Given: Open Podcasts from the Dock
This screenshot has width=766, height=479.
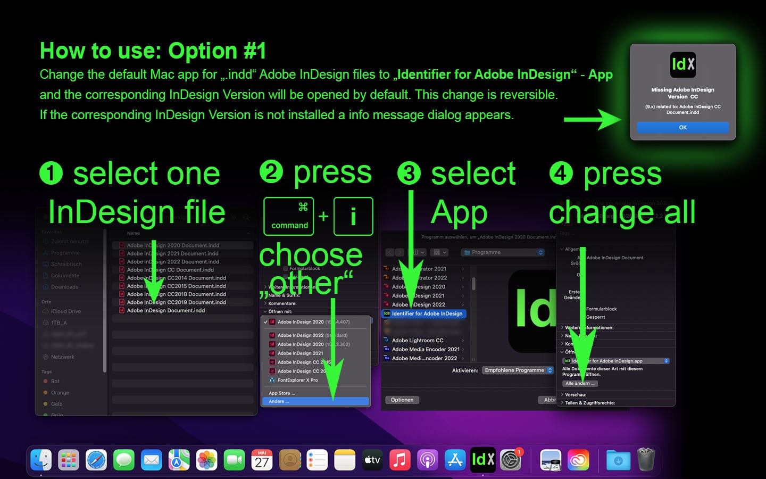Looking at the screenshot, I should tap(428, 460).
